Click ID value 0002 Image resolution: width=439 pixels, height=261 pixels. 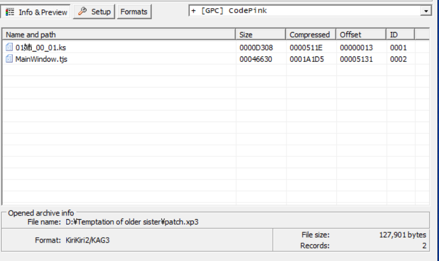coord(398,59)
